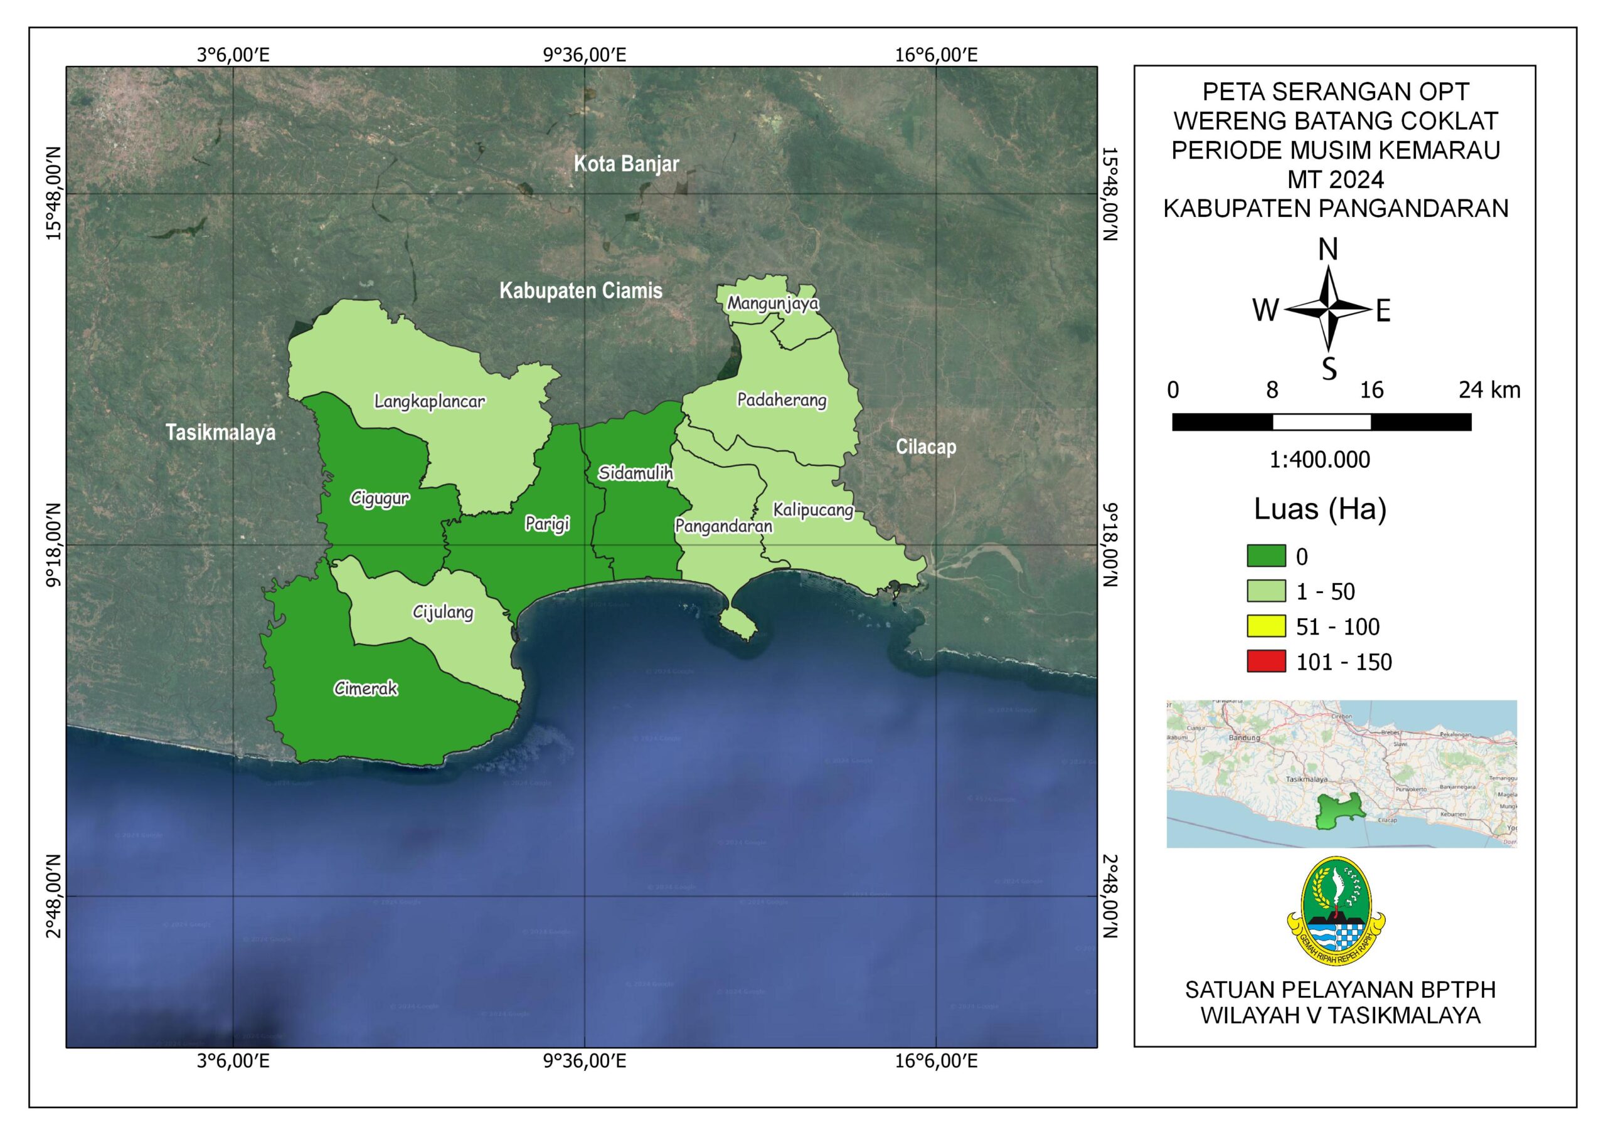Click the Kalipucang district label

(x=813, y=509)
